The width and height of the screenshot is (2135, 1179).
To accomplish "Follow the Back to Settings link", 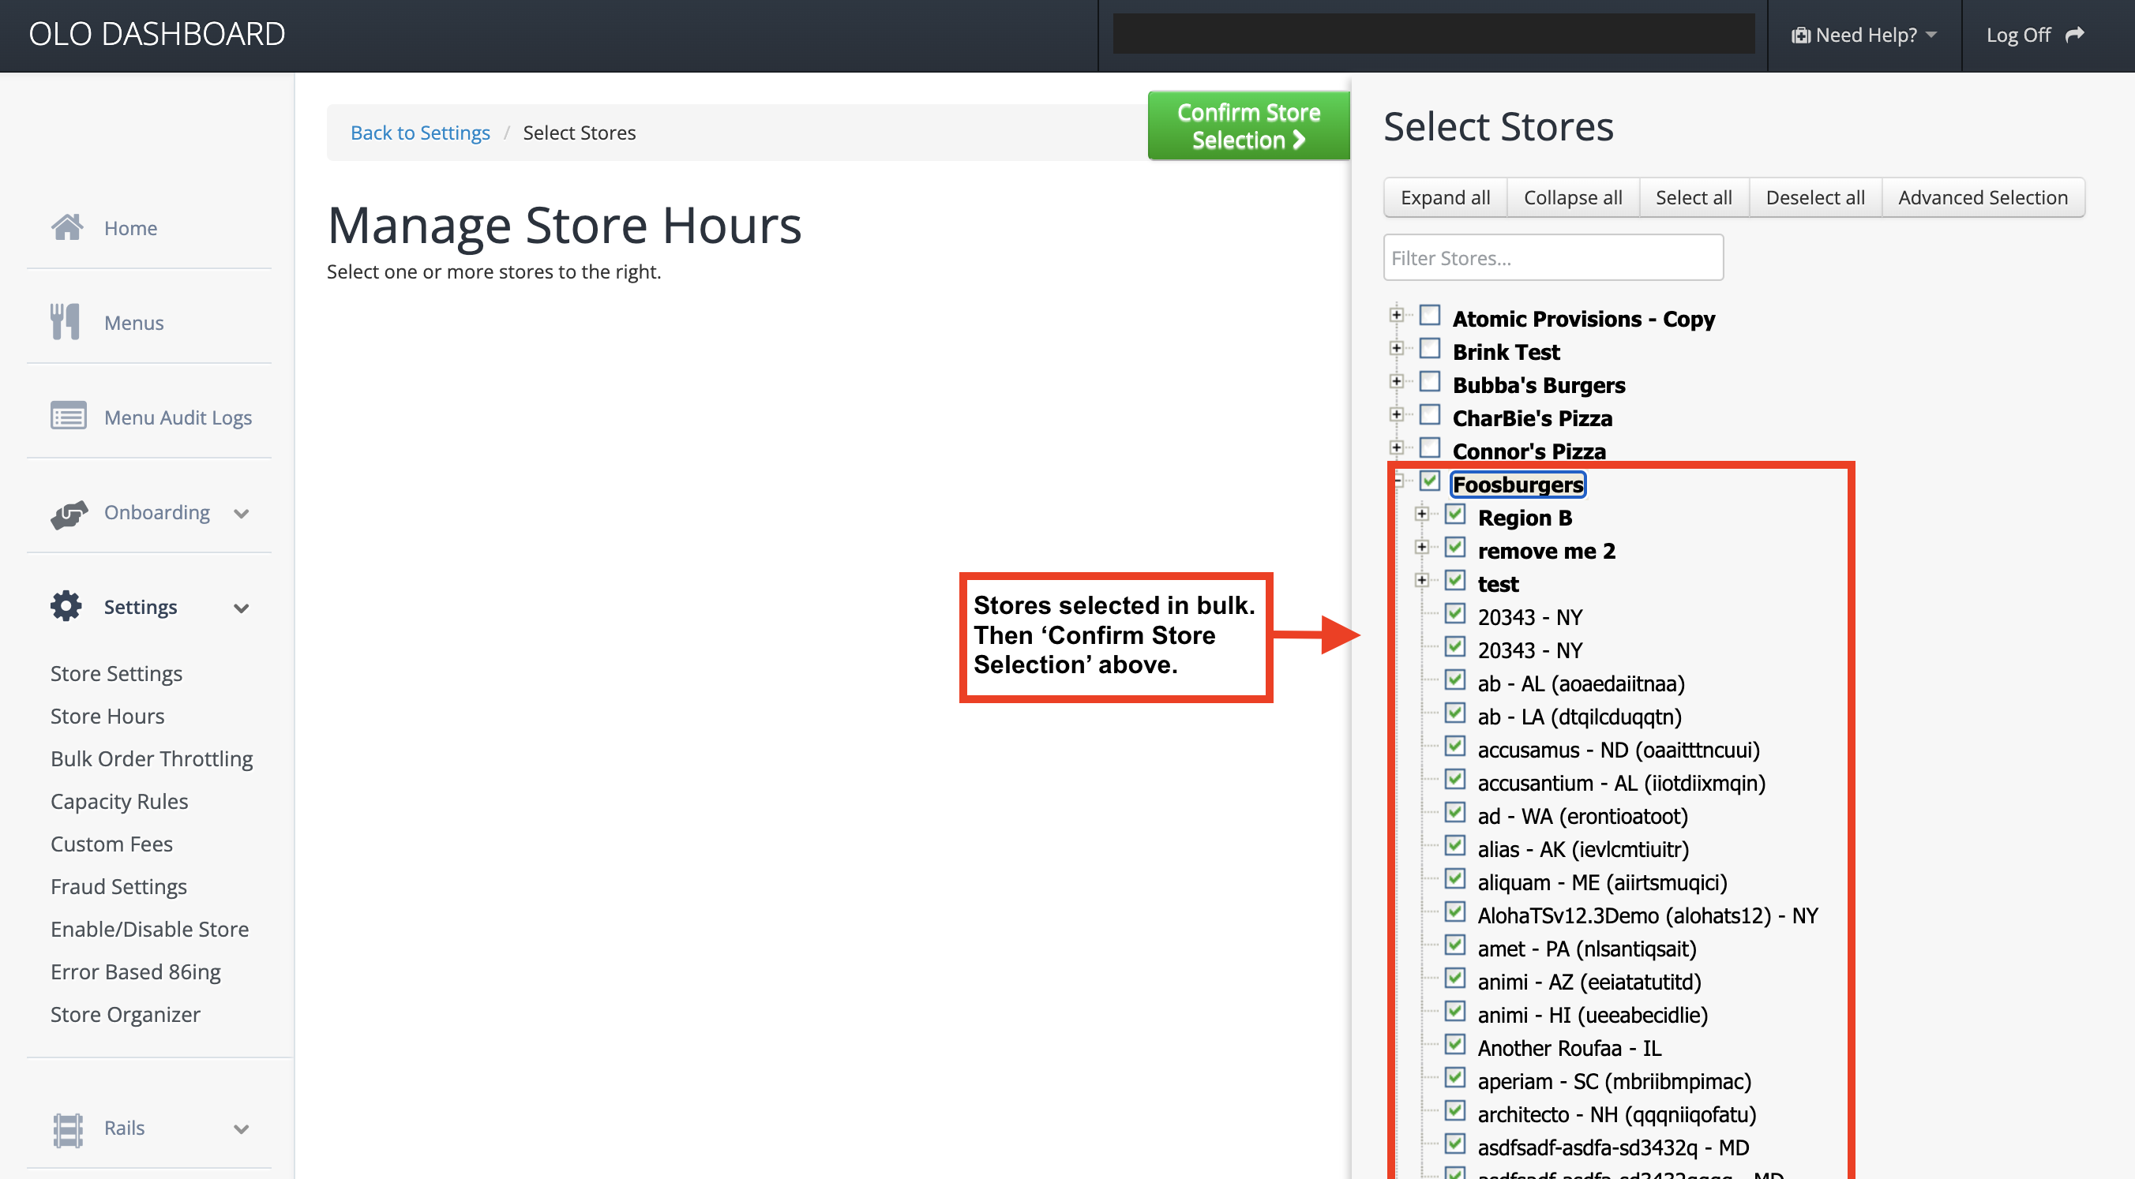I will tap(419, 133).
